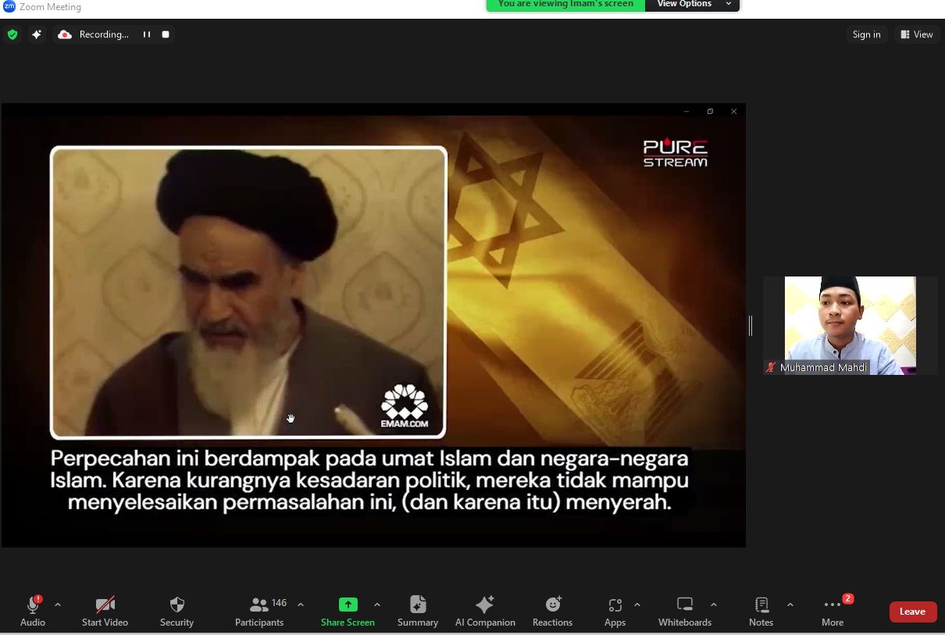Open the Reactions picker

(x=553, y=611)
